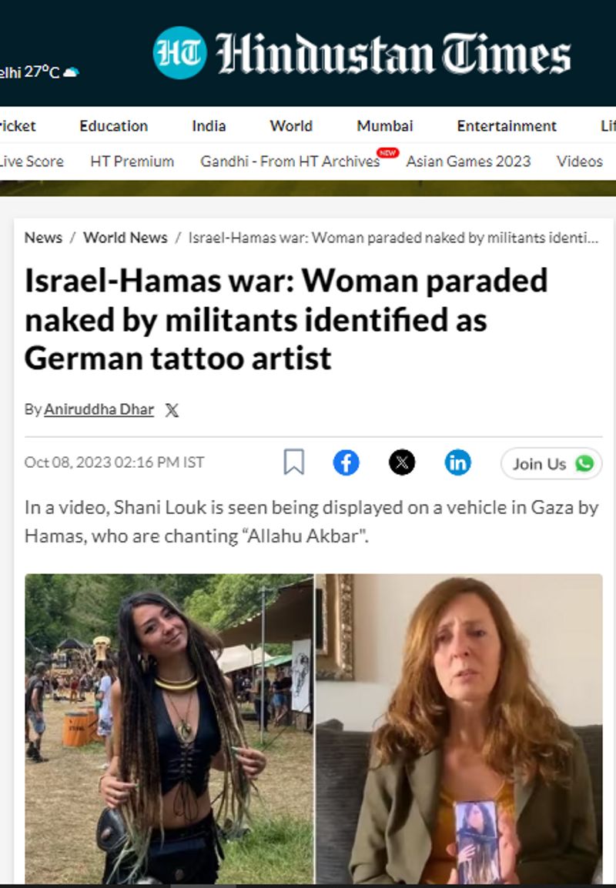Open the Videos link
This screenshot has height=888, width=616.
(580, 162)
